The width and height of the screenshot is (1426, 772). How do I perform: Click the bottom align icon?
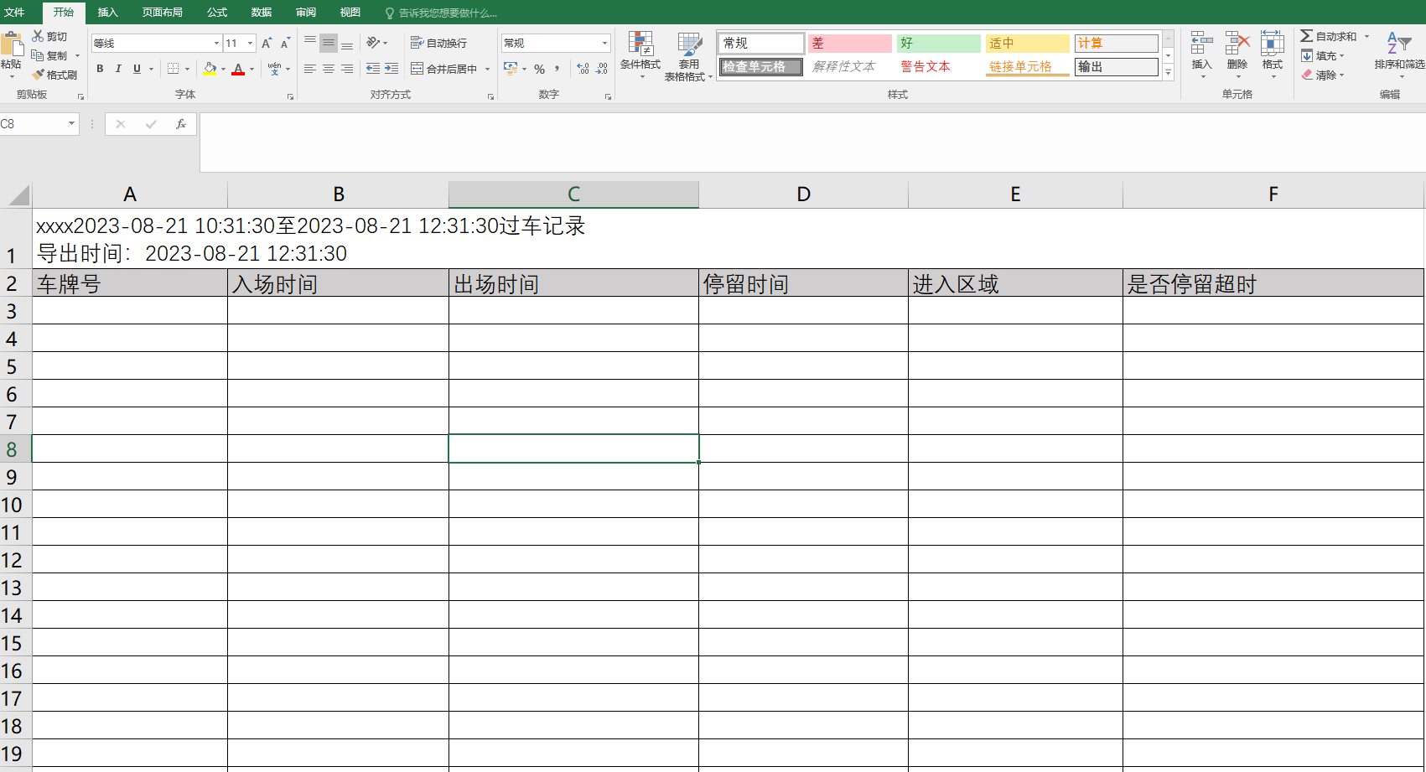click(x=347, y=43)
